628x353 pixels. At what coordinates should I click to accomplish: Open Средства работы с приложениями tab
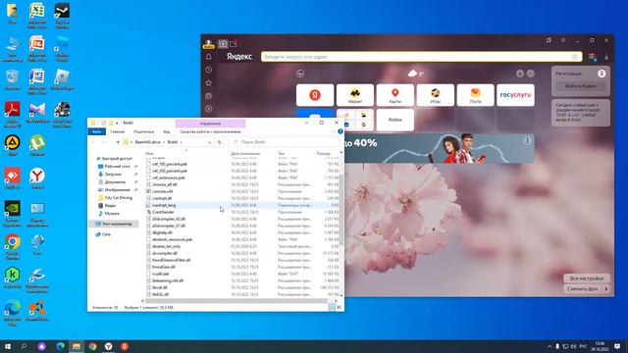210,131
